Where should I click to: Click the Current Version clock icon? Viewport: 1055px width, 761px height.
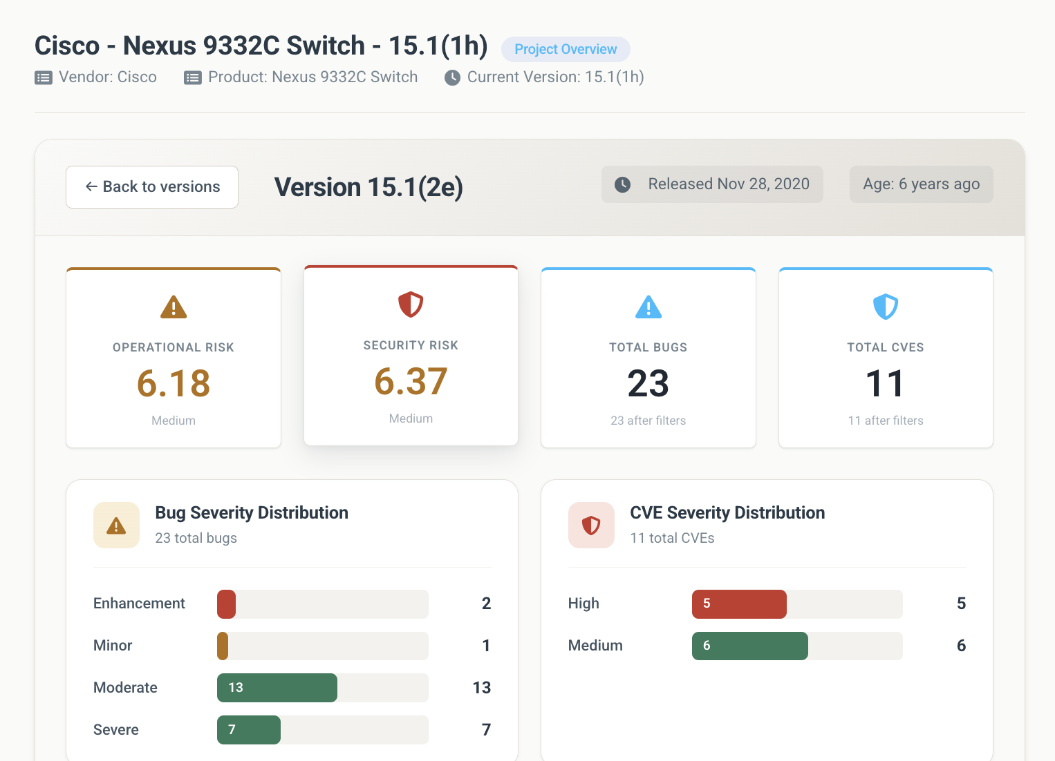(x=452, y=78)
